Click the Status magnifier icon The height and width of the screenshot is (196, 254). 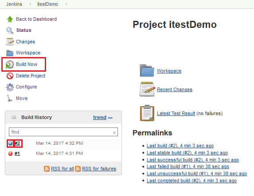point(10,31)
